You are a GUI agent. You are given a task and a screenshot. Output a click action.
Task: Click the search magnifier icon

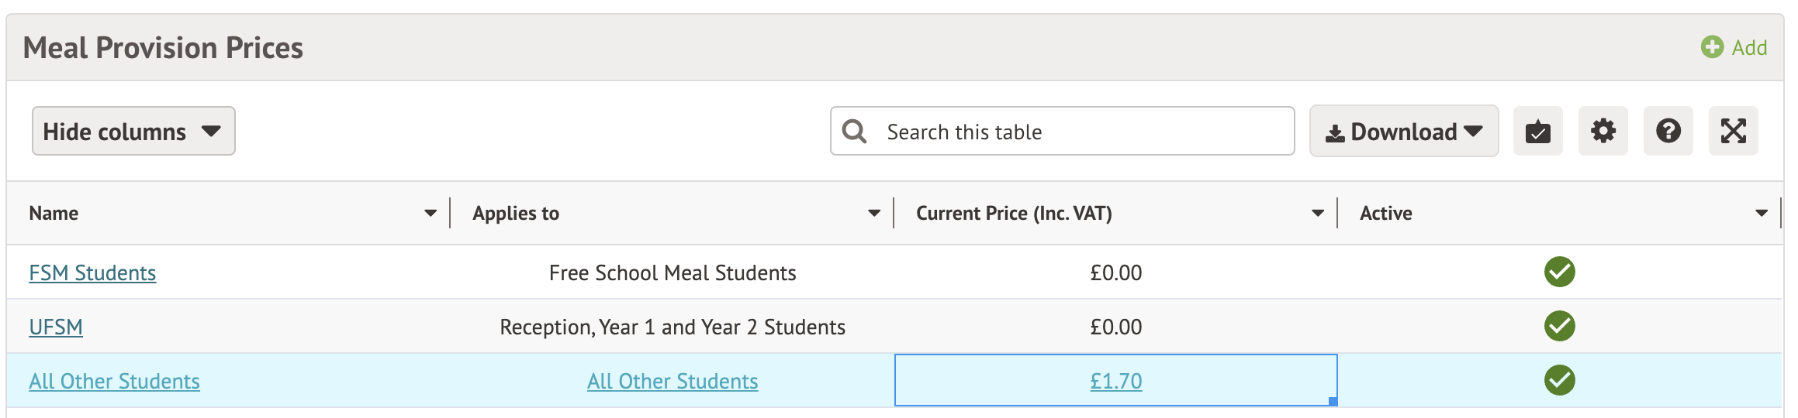pos(854,132)
